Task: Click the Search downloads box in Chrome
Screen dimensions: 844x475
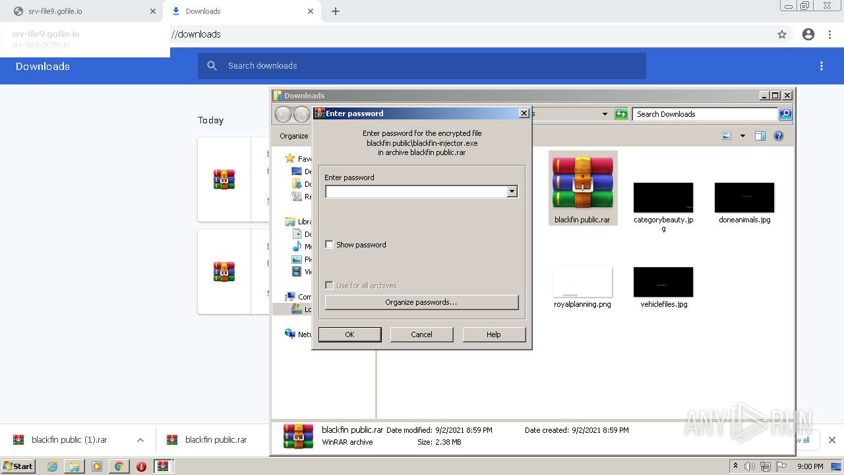Action: (x=422, y=66)
